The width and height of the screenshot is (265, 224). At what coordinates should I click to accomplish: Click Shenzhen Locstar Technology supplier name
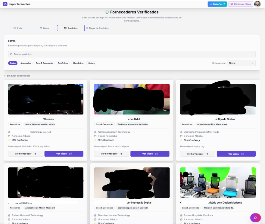click(114, 215)
